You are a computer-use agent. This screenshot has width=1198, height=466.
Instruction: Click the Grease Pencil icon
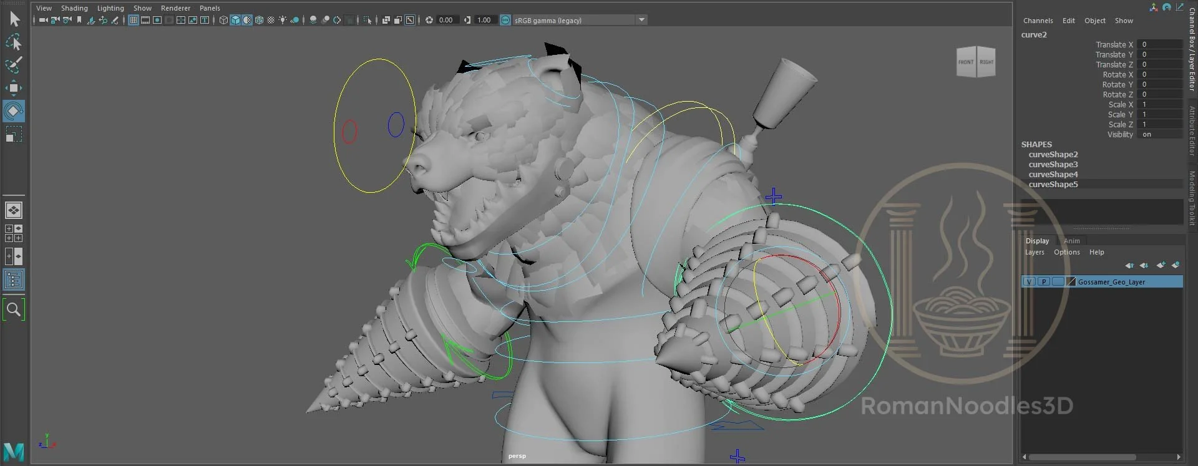pyautogui.click(x=115, y=20)
